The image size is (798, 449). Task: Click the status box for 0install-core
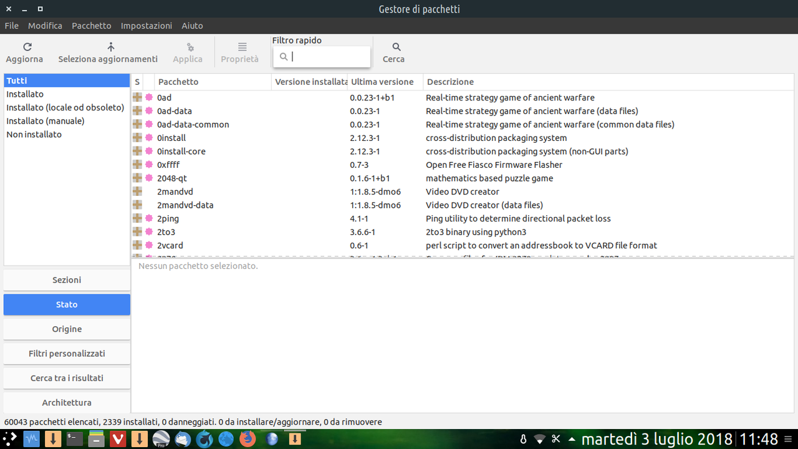pyautogui.click(x=137, y=151)
